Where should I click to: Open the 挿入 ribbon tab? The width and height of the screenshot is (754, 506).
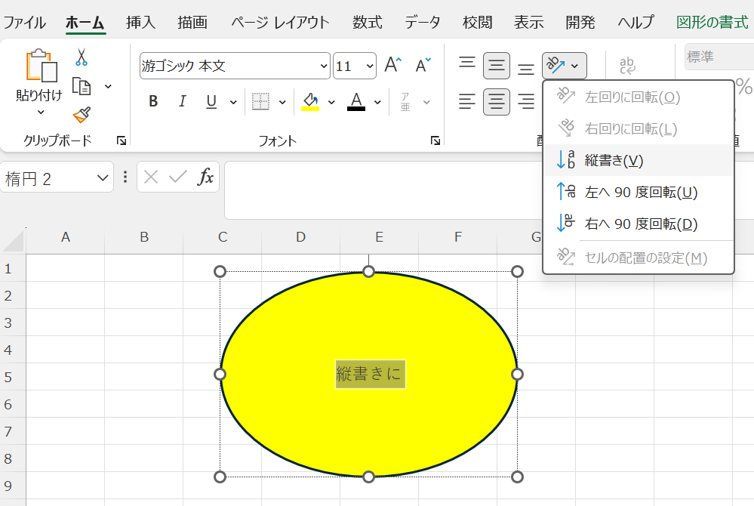click(140, 22)
